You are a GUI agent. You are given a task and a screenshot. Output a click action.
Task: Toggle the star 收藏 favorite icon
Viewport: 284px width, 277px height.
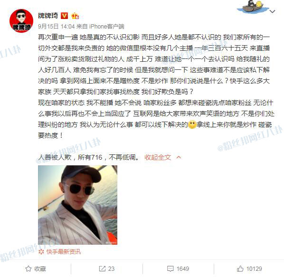[28, 268]
